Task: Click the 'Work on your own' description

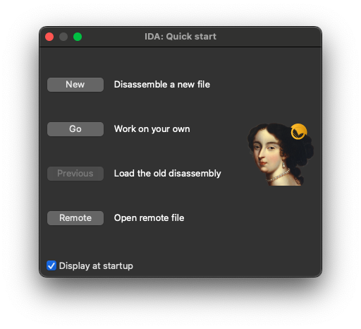Action: [x=152, y=129]
